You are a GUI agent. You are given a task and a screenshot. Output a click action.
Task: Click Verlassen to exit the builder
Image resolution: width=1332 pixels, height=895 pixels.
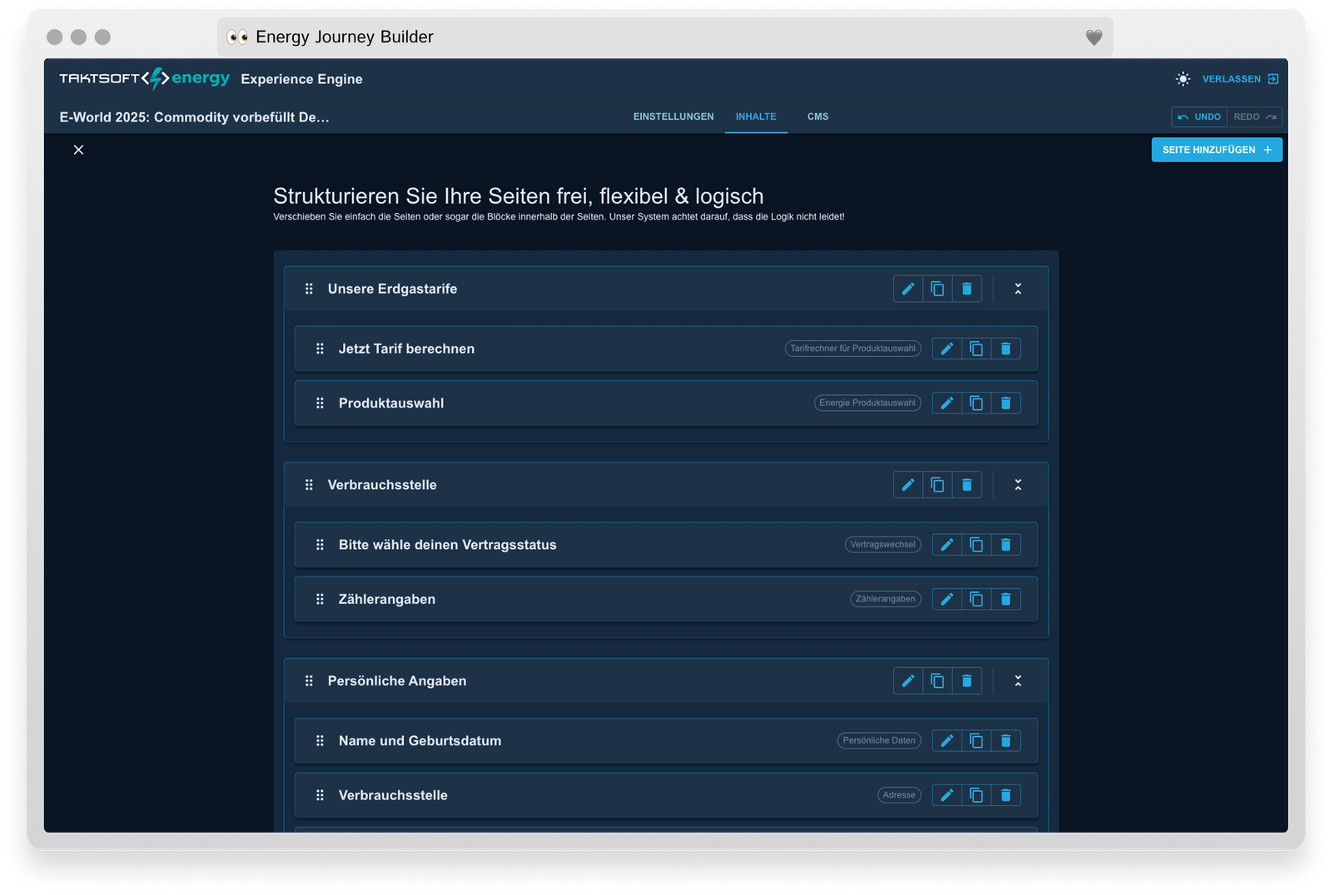click(x=1240, y=79)
